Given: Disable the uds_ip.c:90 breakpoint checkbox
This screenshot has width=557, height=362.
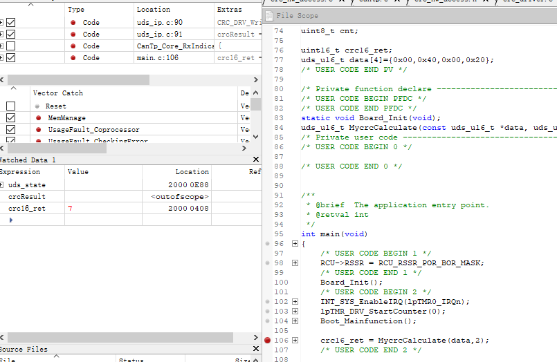Looking at the screenshot, I should click(x=10, y=22).
